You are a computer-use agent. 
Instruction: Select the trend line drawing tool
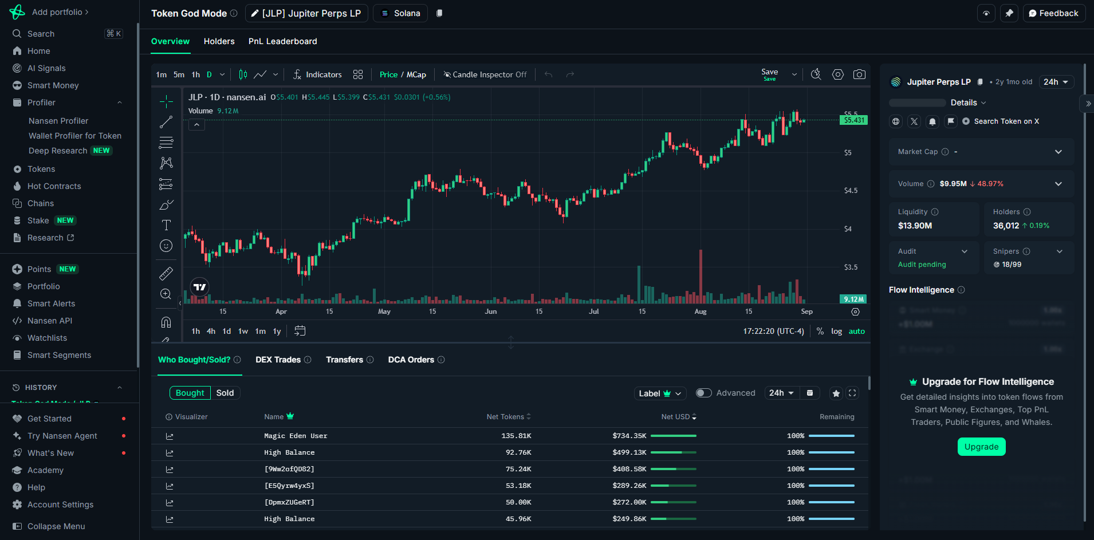[x=166, y=122]
